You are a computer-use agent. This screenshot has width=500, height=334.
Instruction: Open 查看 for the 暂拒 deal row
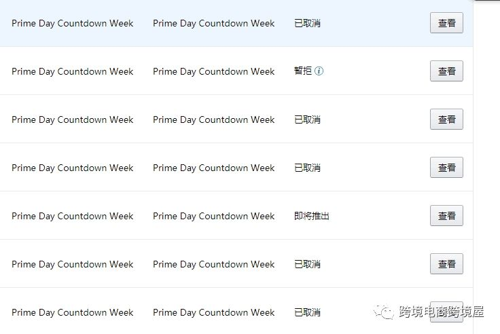(x=446, y=71)
